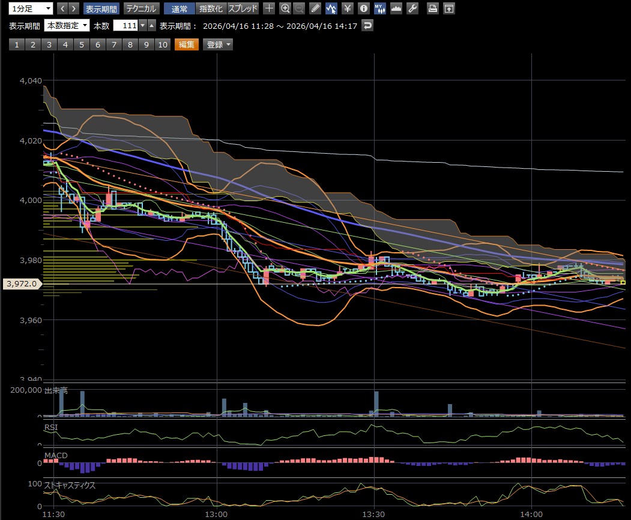Switch to 通常 normal display mode
Screen dimensions: 631x520
click(x=179, y=8)
